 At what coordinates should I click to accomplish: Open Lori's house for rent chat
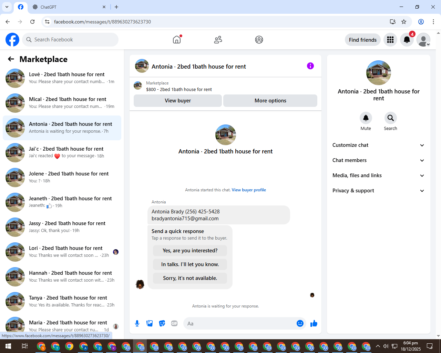62,252
